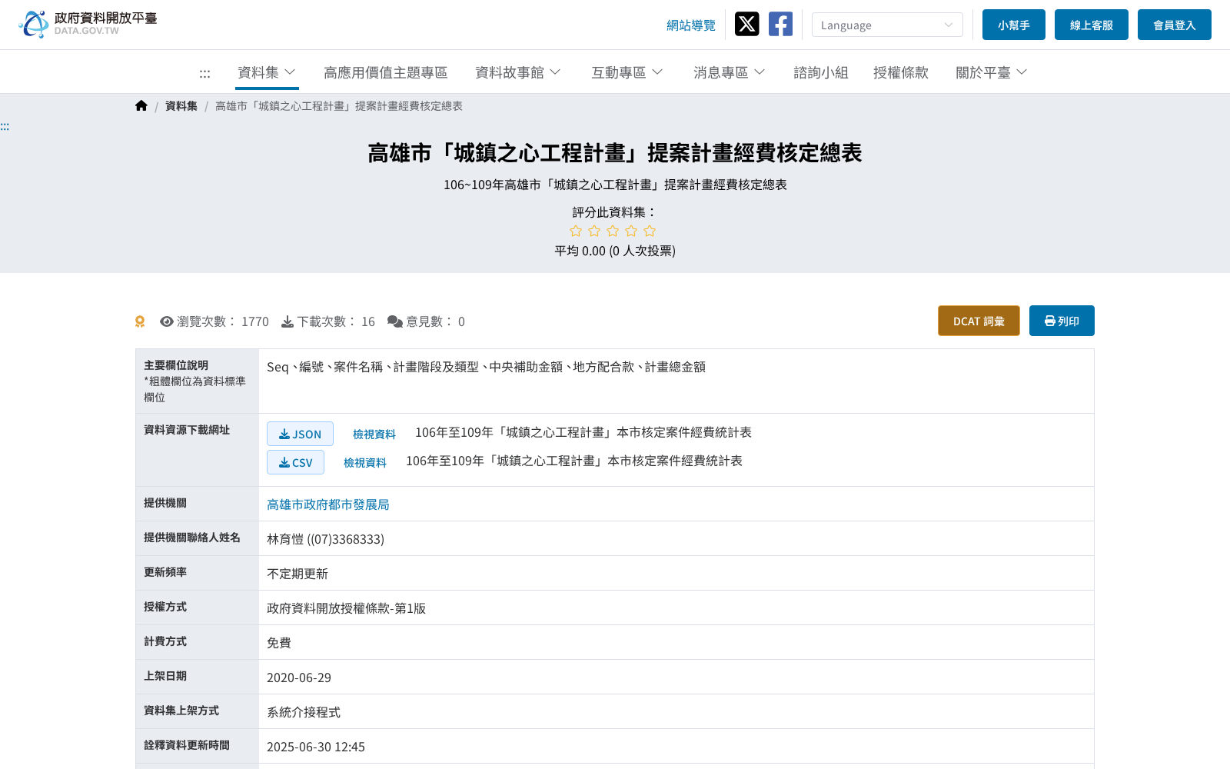1230x769 pixels.
Task: Open 高雄市政府都市發展局 agency link
Action: (328, 504)
